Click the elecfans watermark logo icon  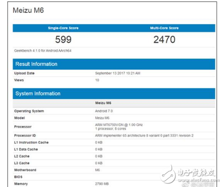168,175
